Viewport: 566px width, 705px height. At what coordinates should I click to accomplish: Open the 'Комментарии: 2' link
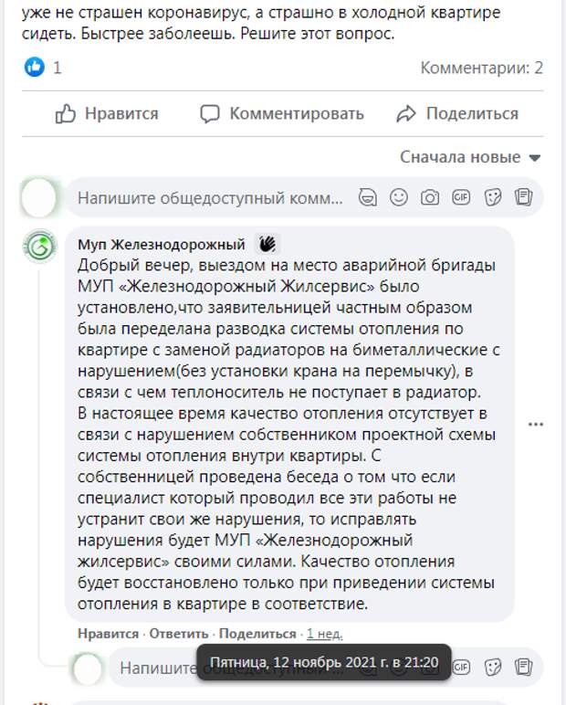tap(481, 68)
